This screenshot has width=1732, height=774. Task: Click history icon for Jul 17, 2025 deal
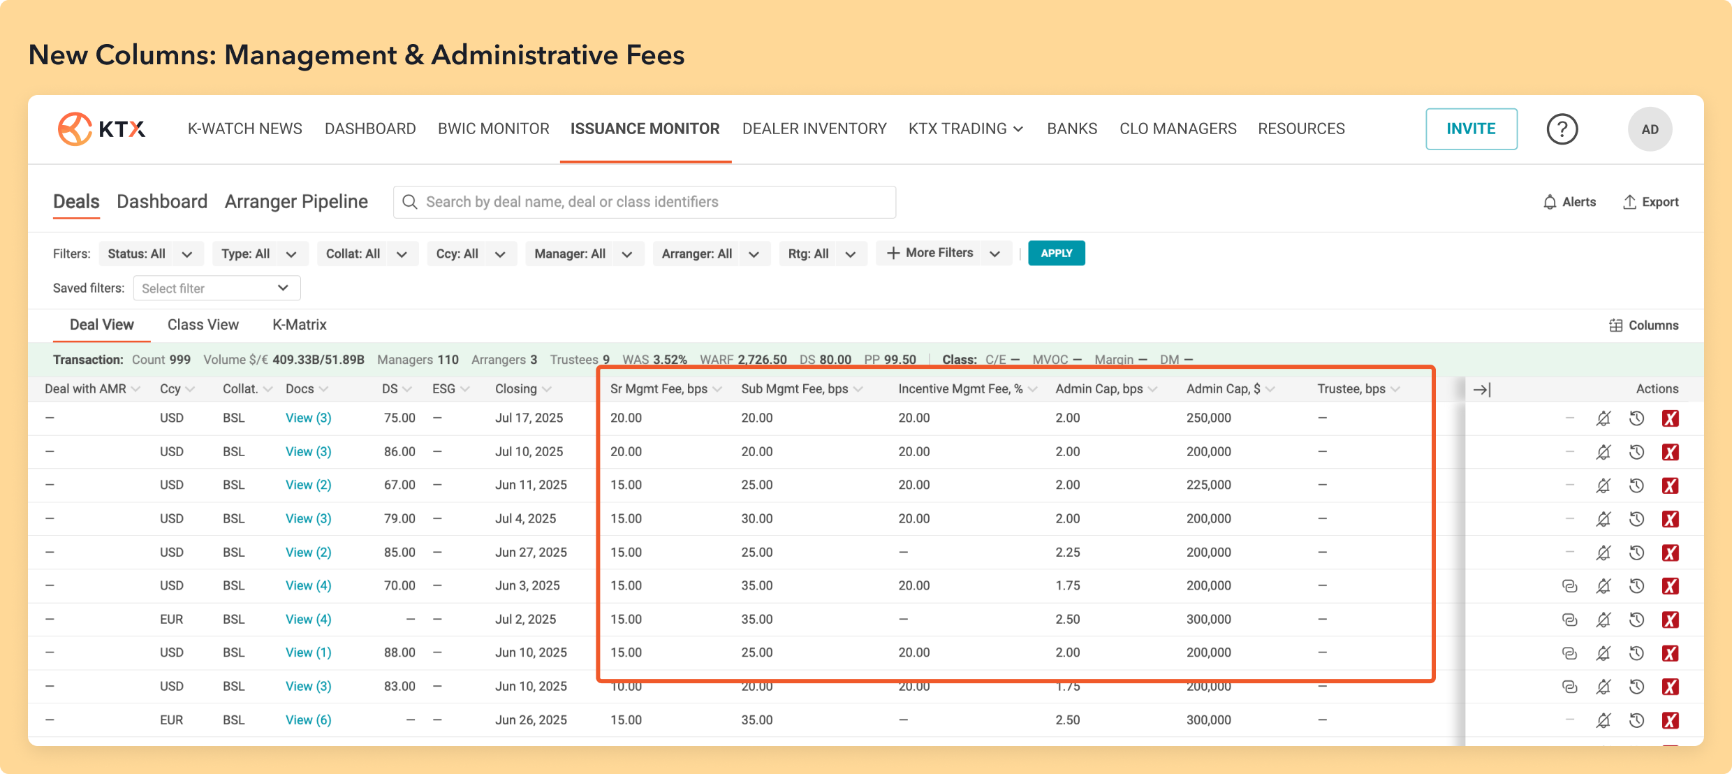pyautogui.click(x=1636, y=418)
